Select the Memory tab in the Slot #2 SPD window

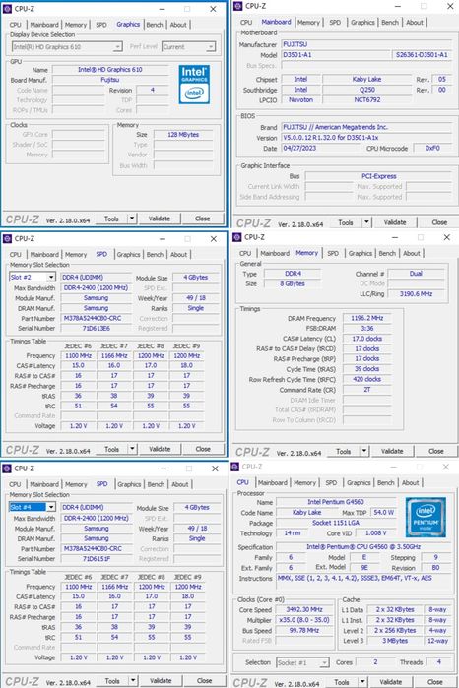tap(76, 255)
